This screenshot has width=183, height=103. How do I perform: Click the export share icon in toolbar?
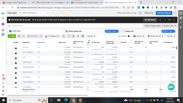[x=78, y=36]
